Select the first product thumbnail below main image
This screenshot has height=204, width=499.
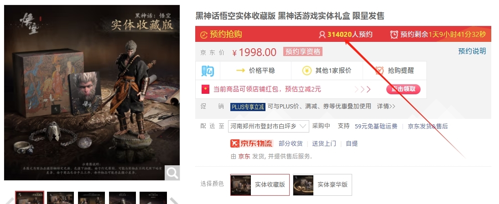pos(30,198)
